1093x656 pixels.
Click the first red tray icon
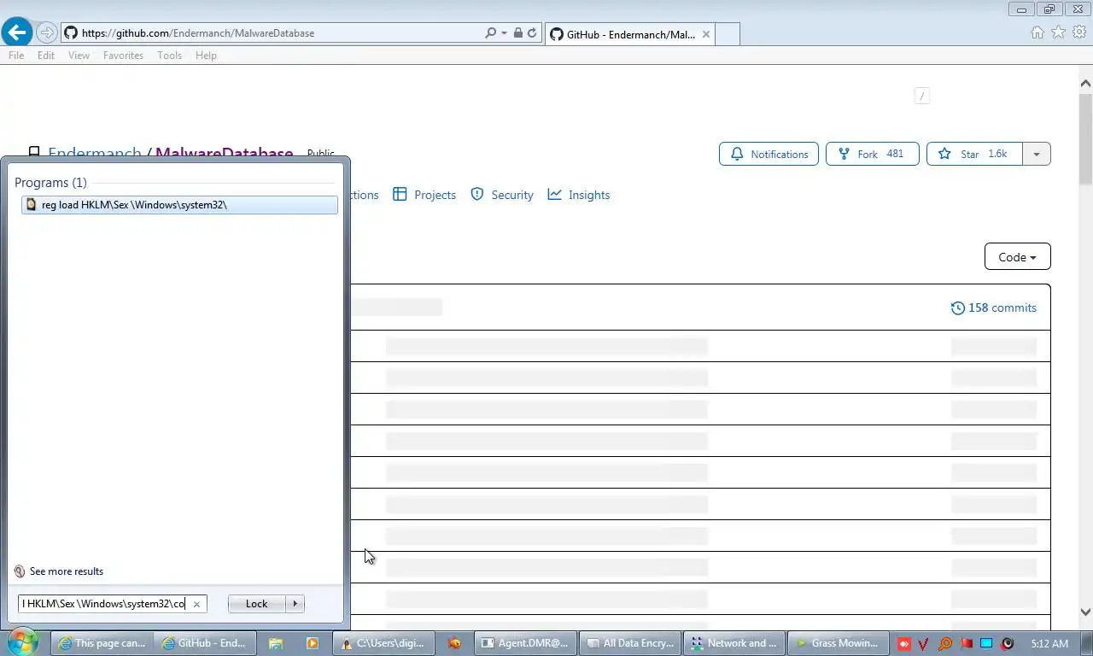coord(903,643)
